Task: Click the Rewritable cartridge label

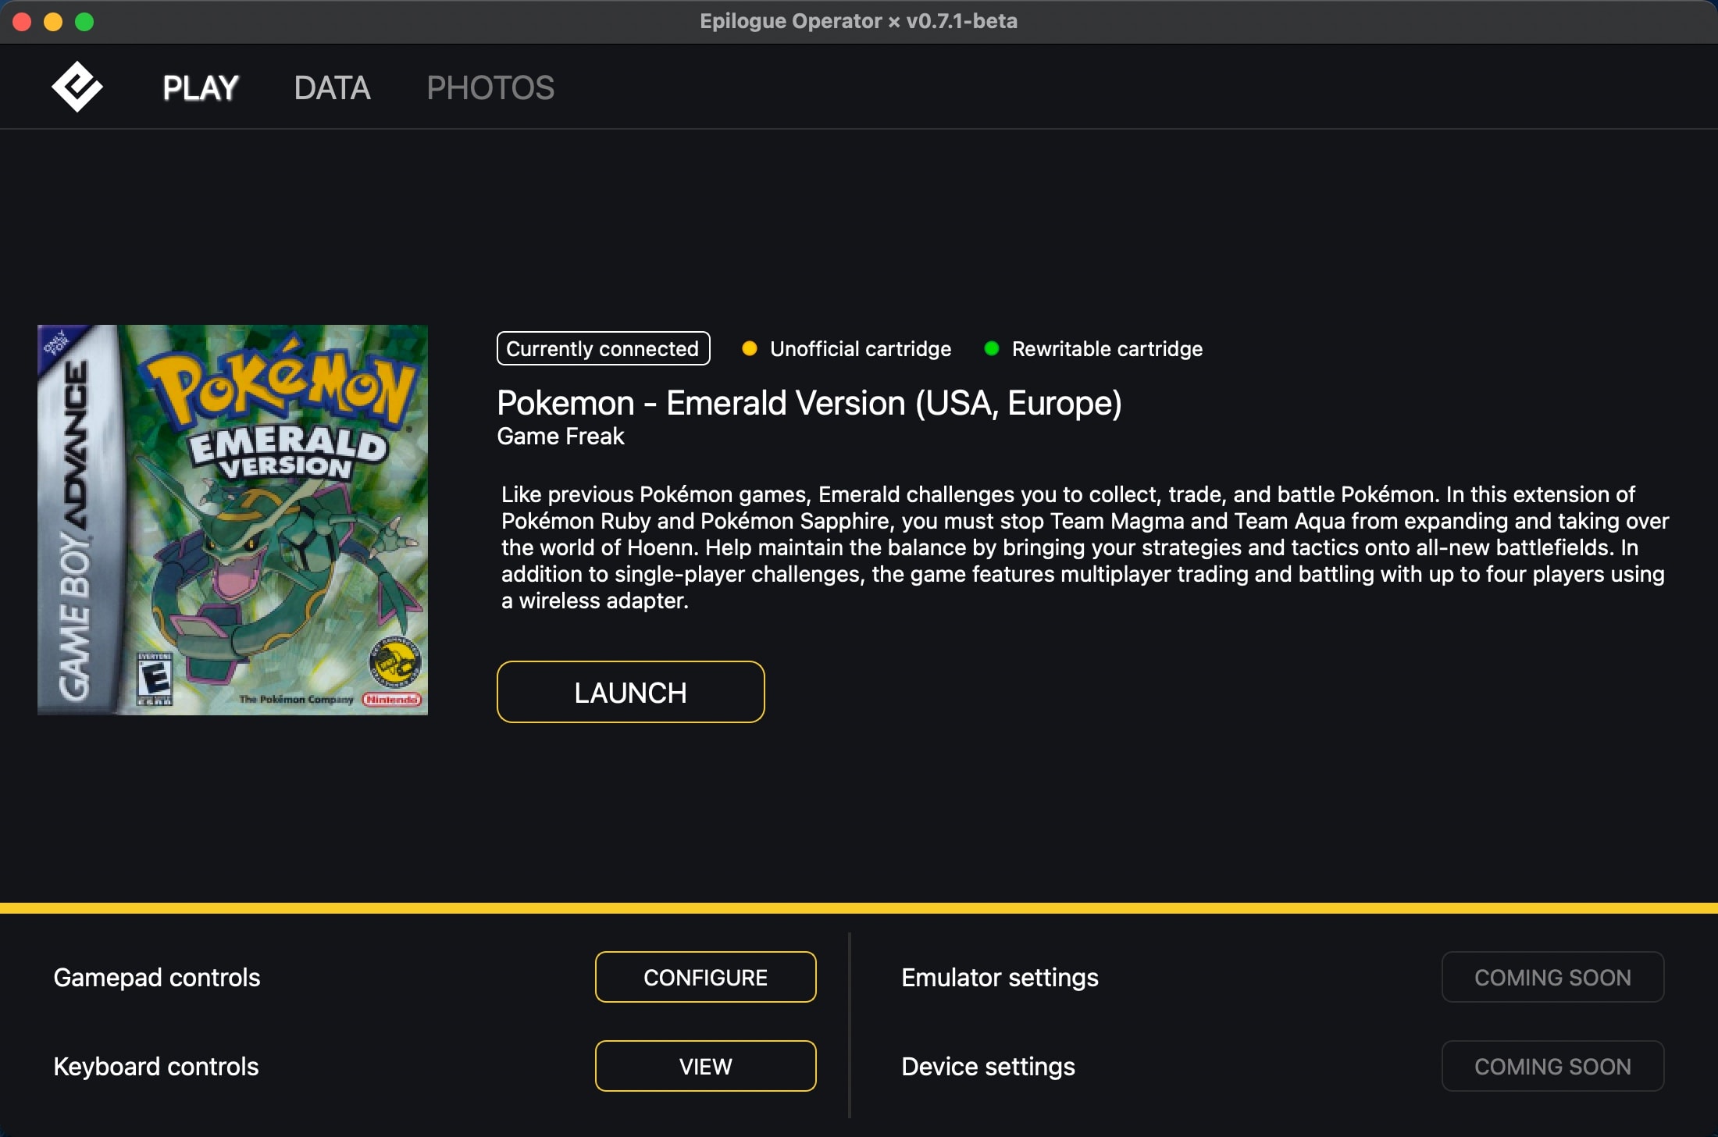Action: click(1107, 348)
